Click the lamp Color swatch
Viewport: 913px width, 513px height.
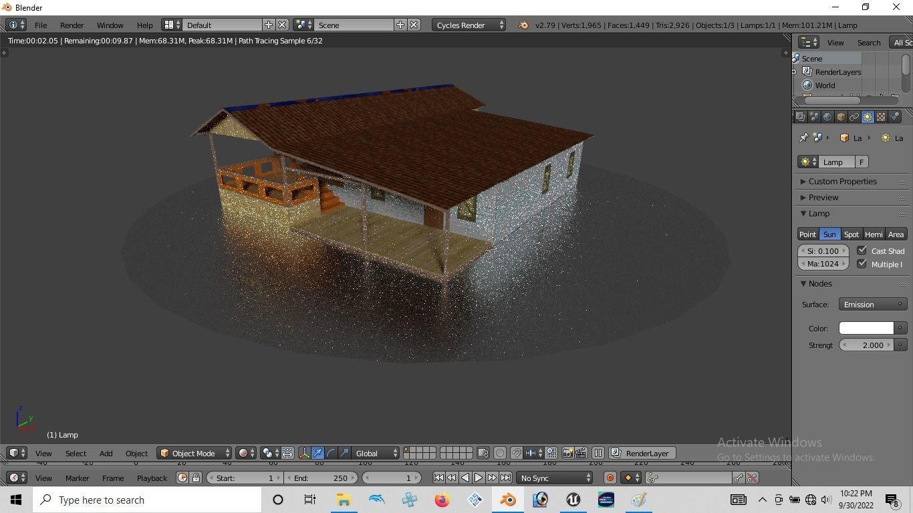(866, 328)
